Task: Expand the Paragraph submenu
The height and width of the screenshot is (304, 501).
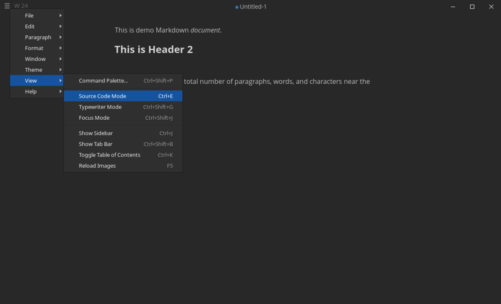Action: (38, 37)
